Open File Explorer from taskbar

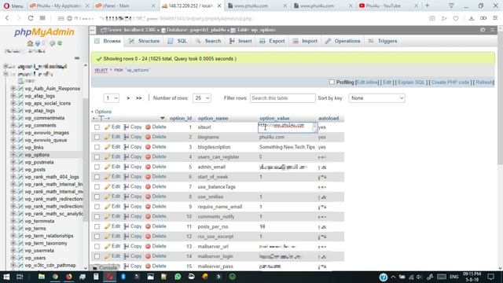coord(42,277)
